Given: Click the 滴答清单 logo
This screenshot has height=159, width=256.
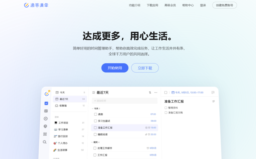Looking at the screenshot, I should pos(36,5).
